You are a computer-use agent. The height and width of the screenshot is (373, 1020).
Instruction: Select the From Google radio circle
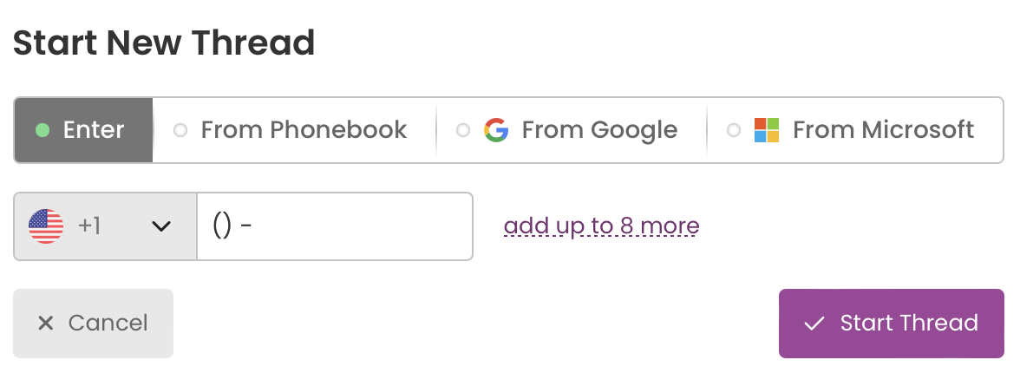point(462,130)
